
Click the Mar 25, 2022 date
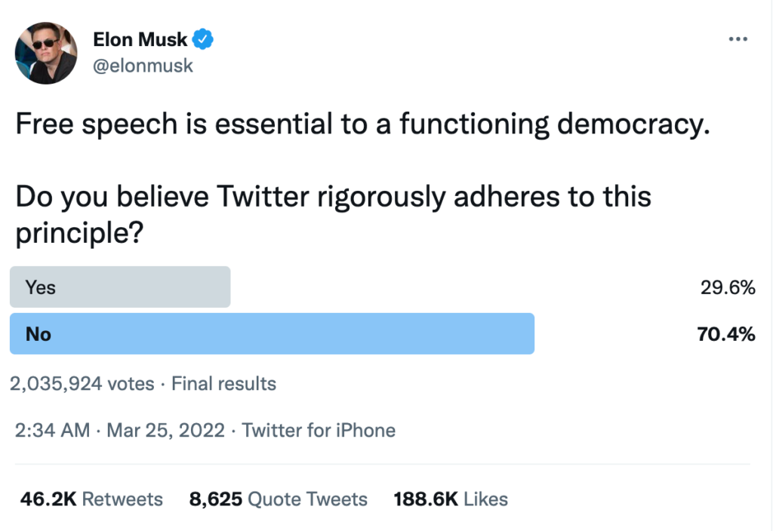[165, 431]
